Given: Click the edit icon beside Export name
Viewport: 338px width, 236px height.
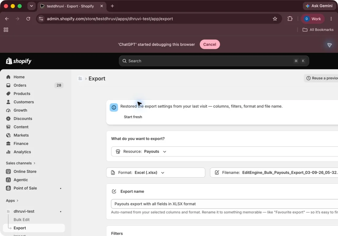Looking at the screenshot, I should (114, 191).
